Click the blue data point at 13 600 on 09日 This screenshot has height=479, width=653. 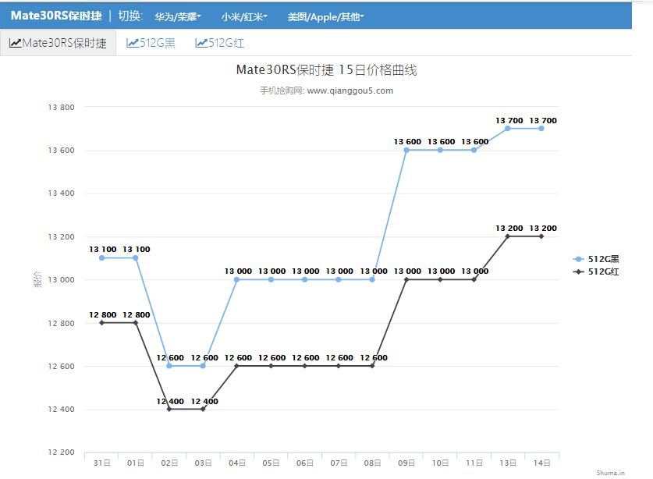405,150
